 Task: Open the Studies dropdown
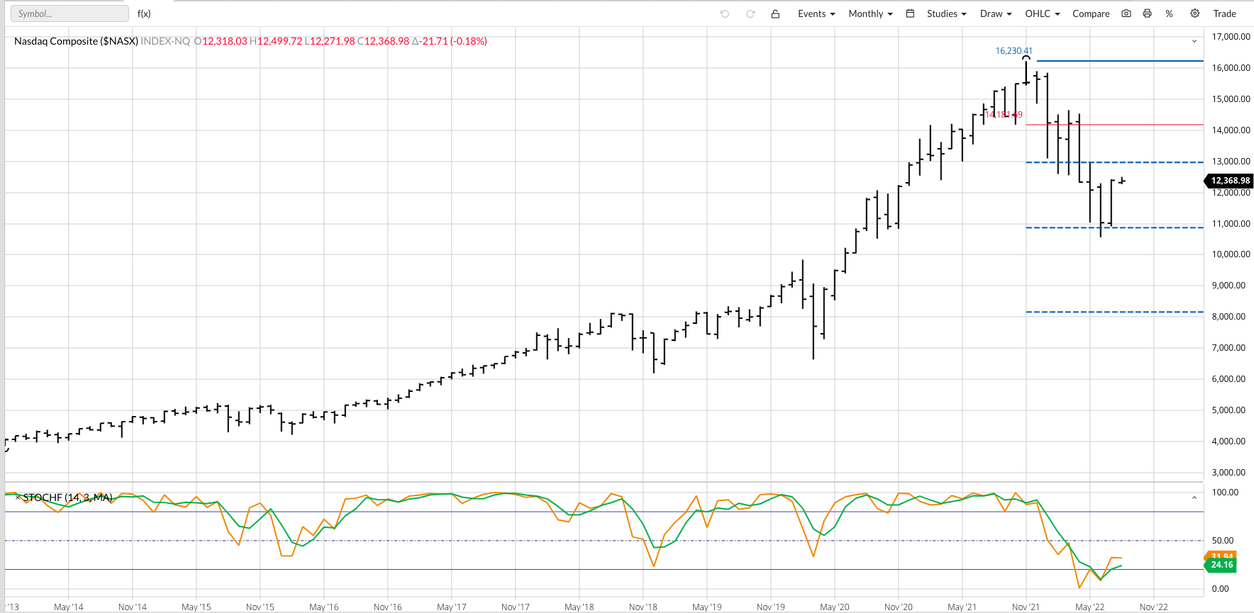click(946, 13)
